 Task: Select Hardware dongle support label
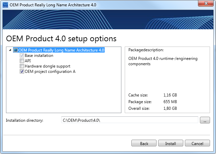[x=47, y=66]
